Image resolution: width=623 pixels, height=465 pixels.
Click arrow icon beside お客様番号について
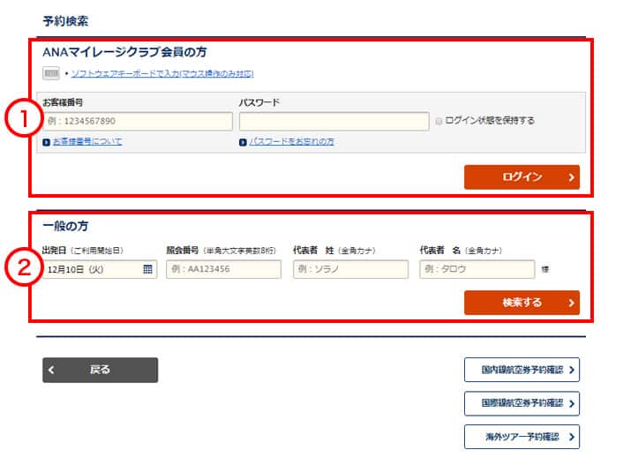coord(46,141)
